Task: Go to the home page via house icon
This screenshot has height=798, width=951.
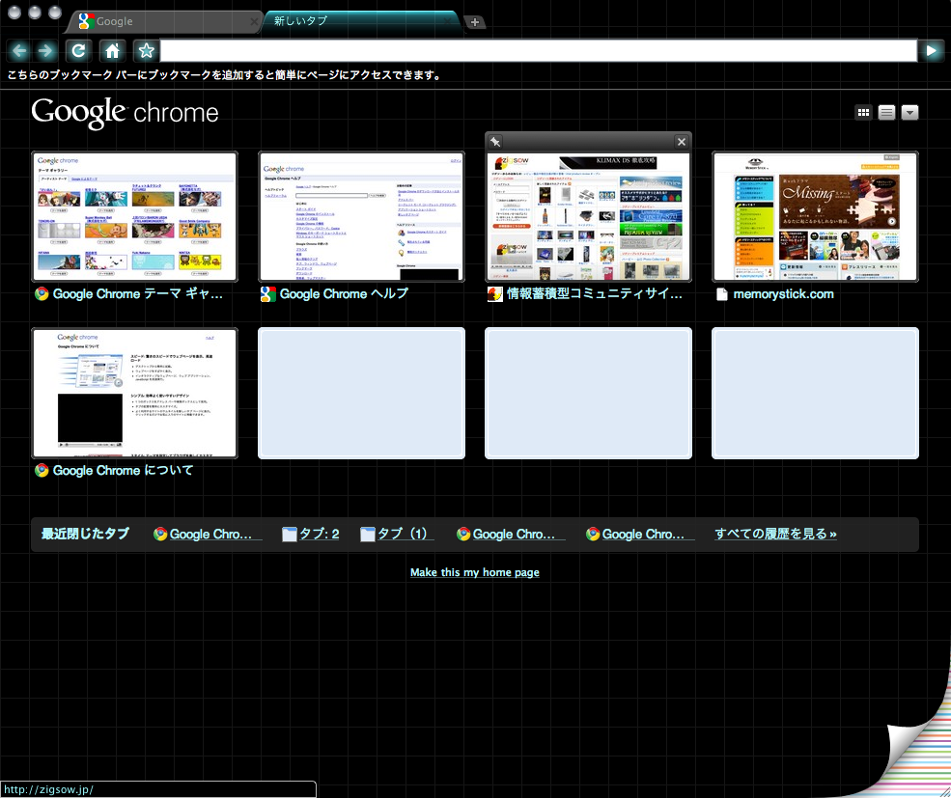Action: coord(112,51)
